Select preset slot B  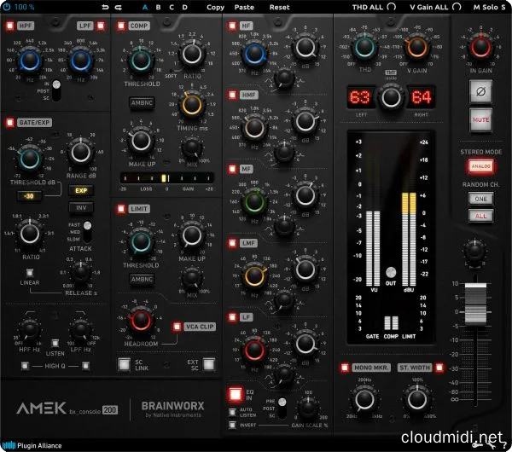click(x=158, y=7)
